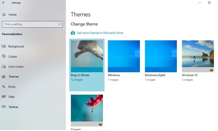The width and height of the screenshot is (218, 131).
Task: Click the Find a setting search box
Action: [x=32, y=24]
